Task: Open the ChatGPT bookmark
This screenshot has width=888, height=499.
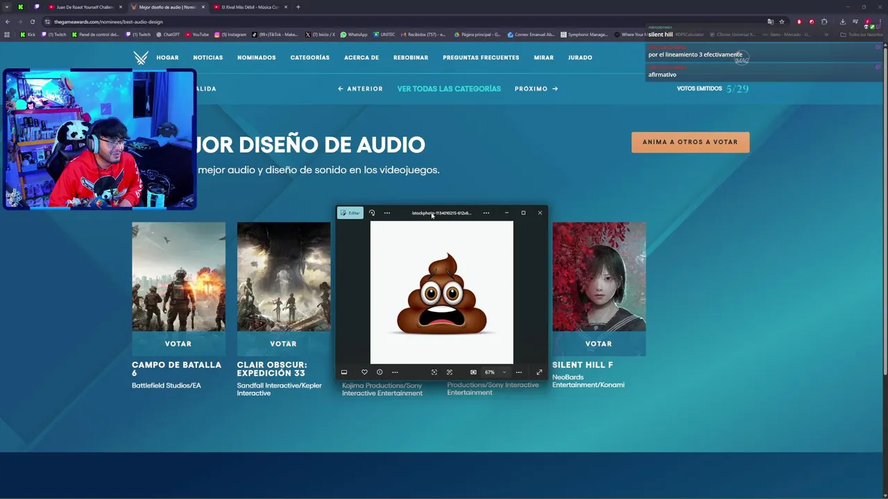Action: 168,35
